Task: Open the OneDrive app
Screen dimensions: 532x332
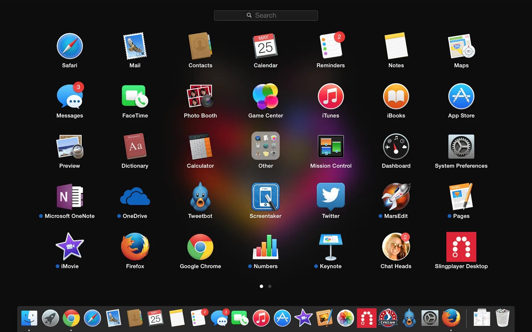Action: [135, 197]
